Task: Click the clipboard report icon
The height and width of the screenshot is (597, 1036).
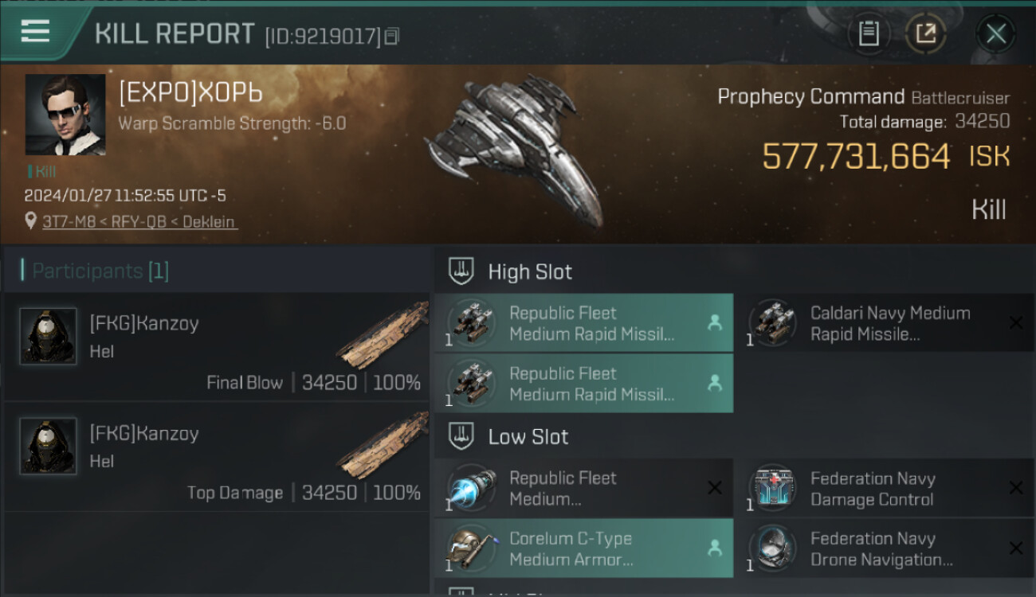Action: [868, 33]
